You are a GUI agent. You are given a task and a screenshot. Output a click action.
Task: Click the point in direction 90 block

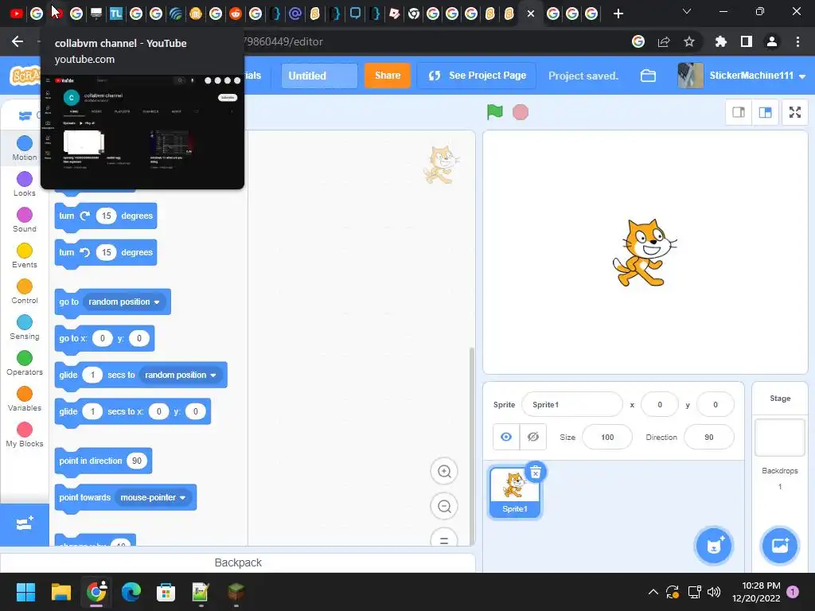[103, 461]
